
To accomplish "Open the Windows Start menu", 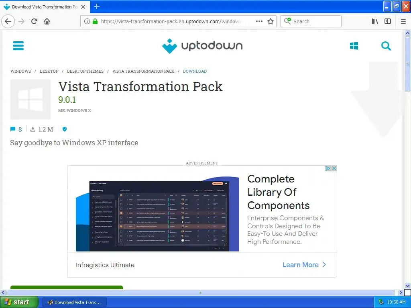I will [19, 302].
